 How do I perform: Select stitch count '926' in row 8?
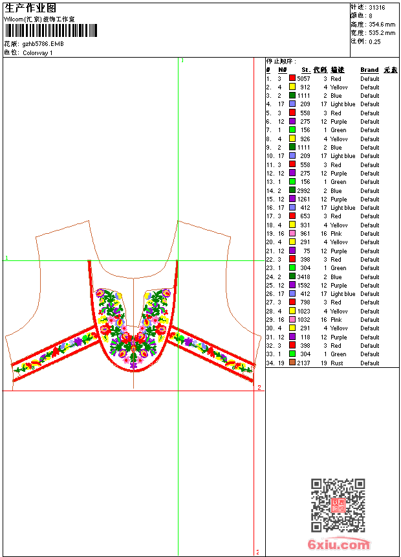click(305, 139)
